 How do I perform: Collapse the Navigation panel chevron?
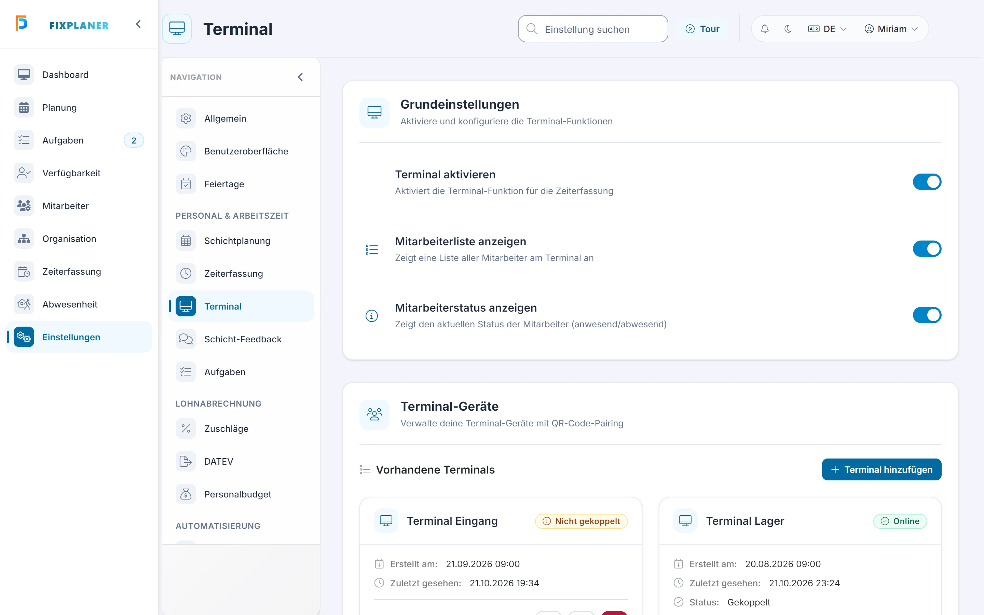tap(300, 77)
